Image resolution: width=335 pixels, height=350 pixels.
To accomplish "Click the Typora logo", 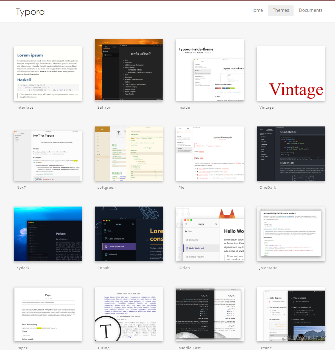I will click(x=30, y=12).
